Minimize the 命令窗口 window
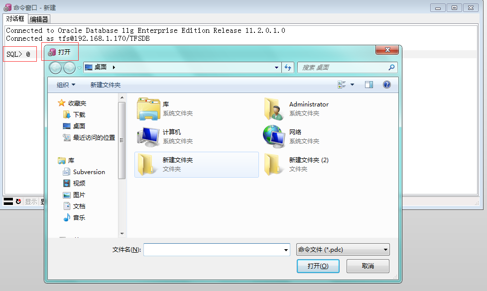 click(x=438, y=8)
